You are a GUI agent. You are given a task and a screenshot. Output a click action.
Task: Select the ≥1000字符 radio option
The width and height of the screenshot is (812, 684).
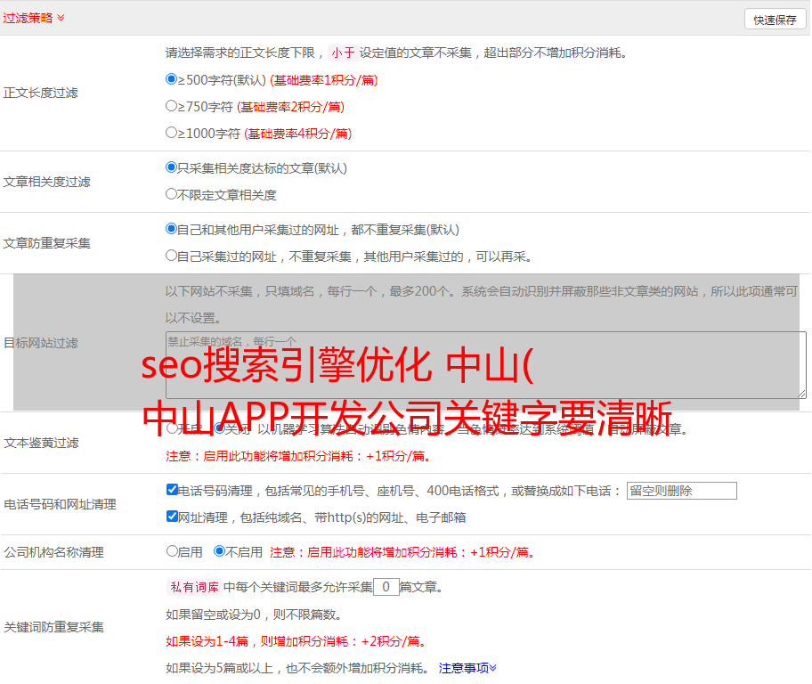point(171,133)
